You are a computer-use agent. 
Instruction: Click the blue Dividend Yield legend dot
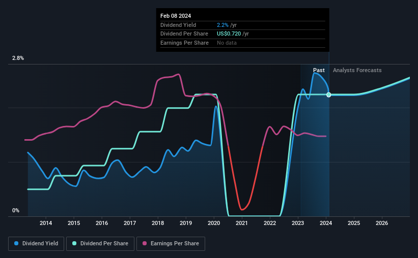tap(17, 244)
